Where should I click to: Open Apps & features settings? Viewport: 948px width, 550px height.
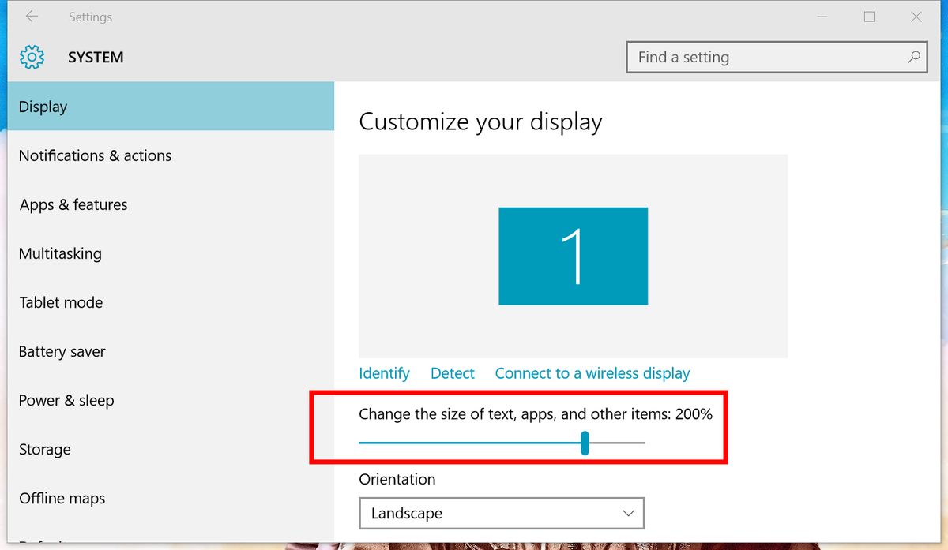click(x=73, y=204)
